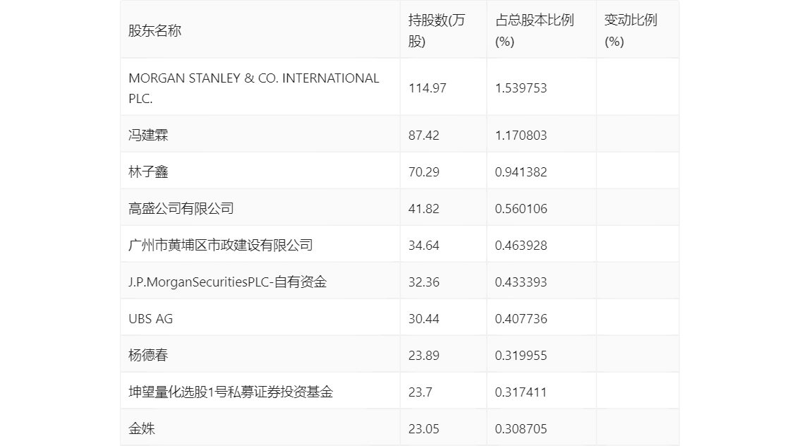The image size is (800, 446).
Task: Select shareholder 冯建霖
Action: [x=148, y=135]
